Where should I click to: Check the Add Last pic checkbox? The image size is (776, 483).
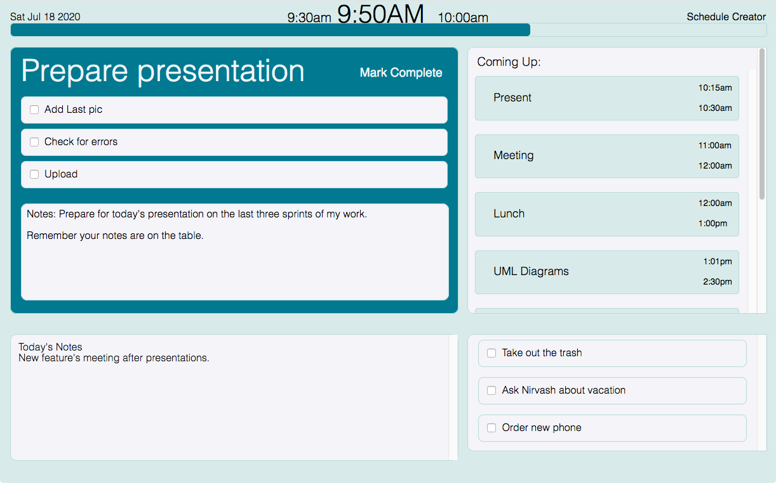[x=34, y=110]
